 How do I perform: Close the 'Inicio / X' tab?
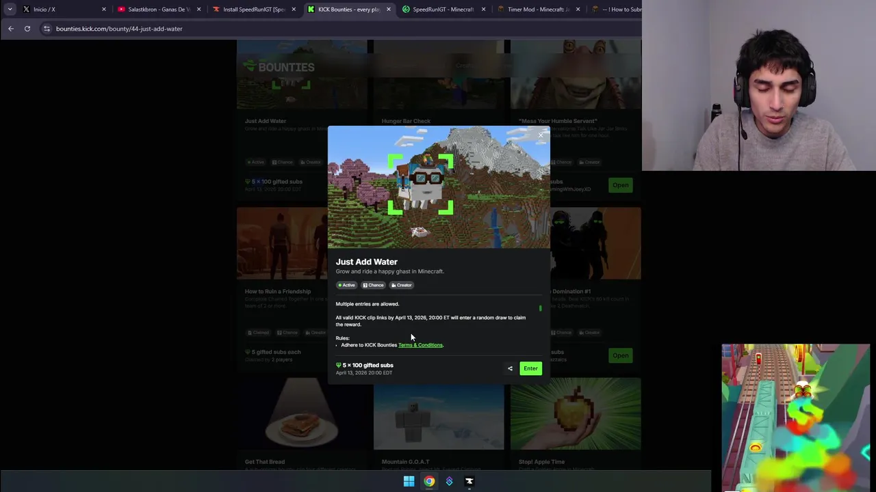click(x=104, y=10)
